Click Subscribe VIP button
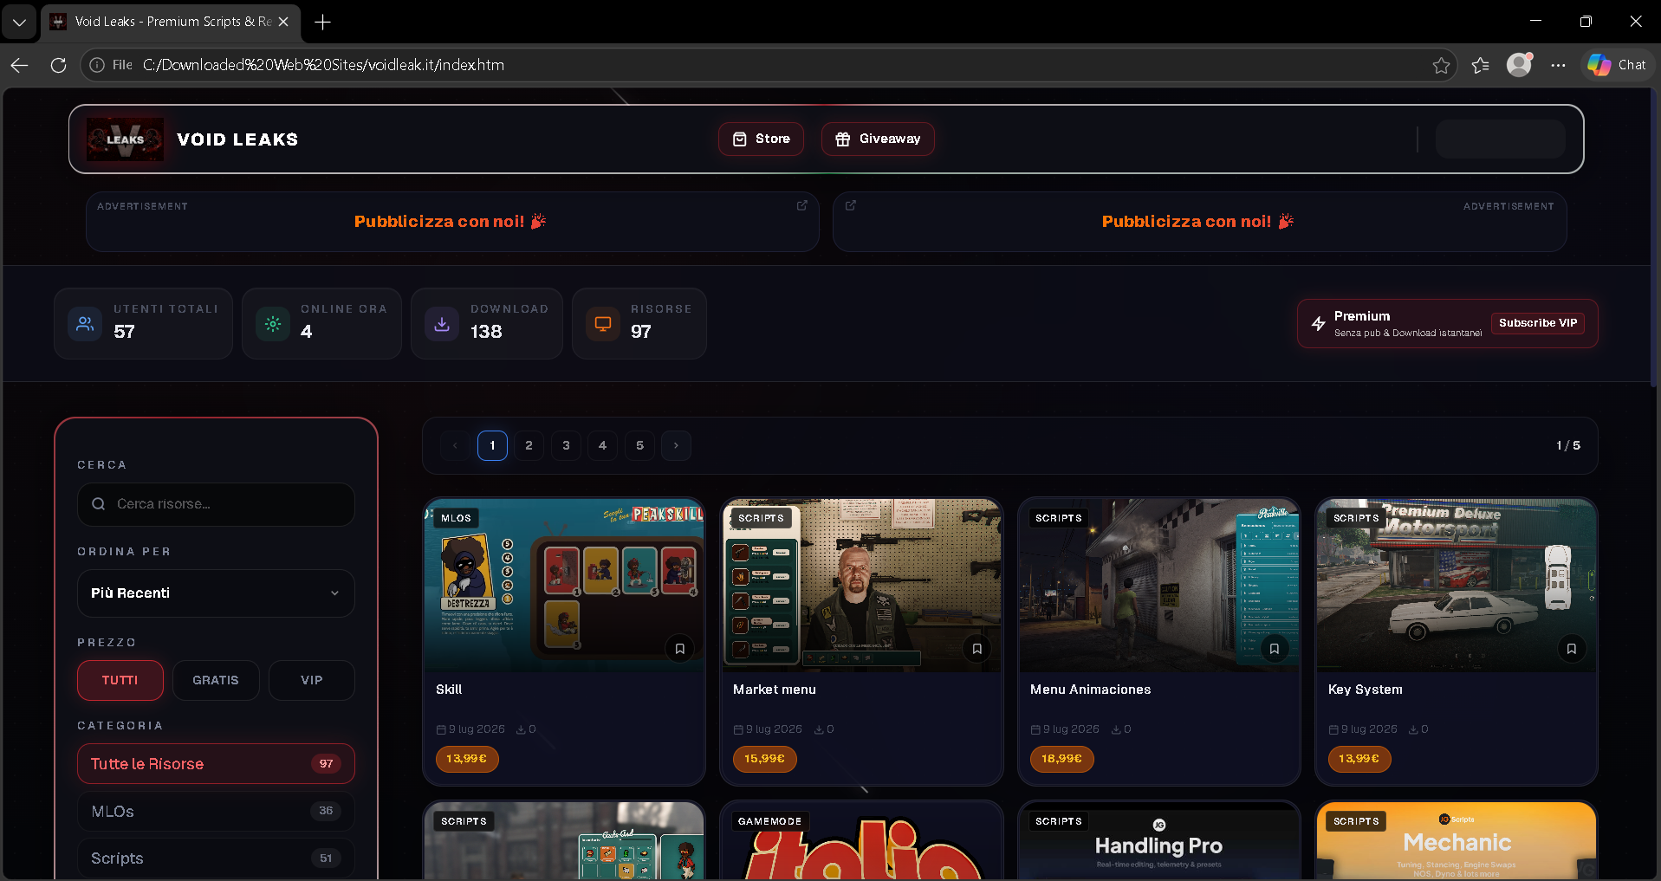This screenshot has width=1661, height=881. [x=1538, y=323]
